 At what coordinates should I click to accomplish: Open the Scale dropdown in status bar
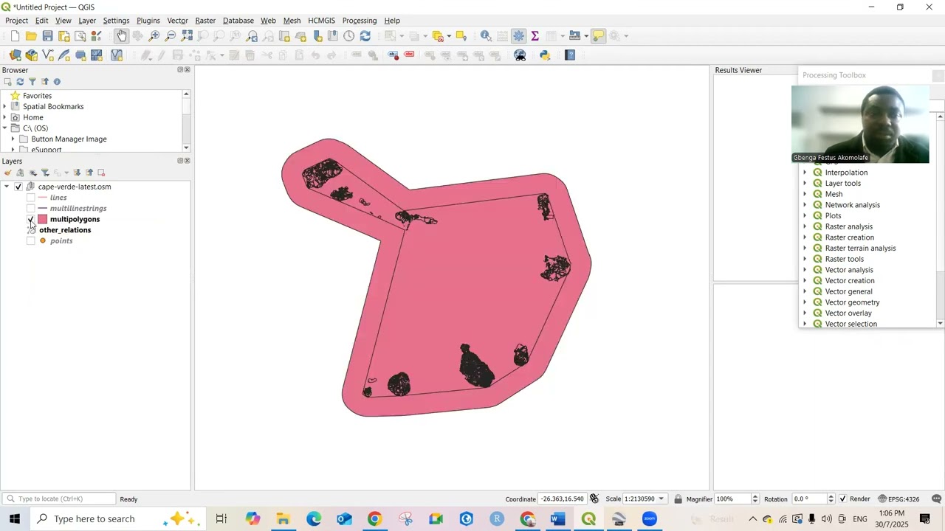[x=661, y=499]
